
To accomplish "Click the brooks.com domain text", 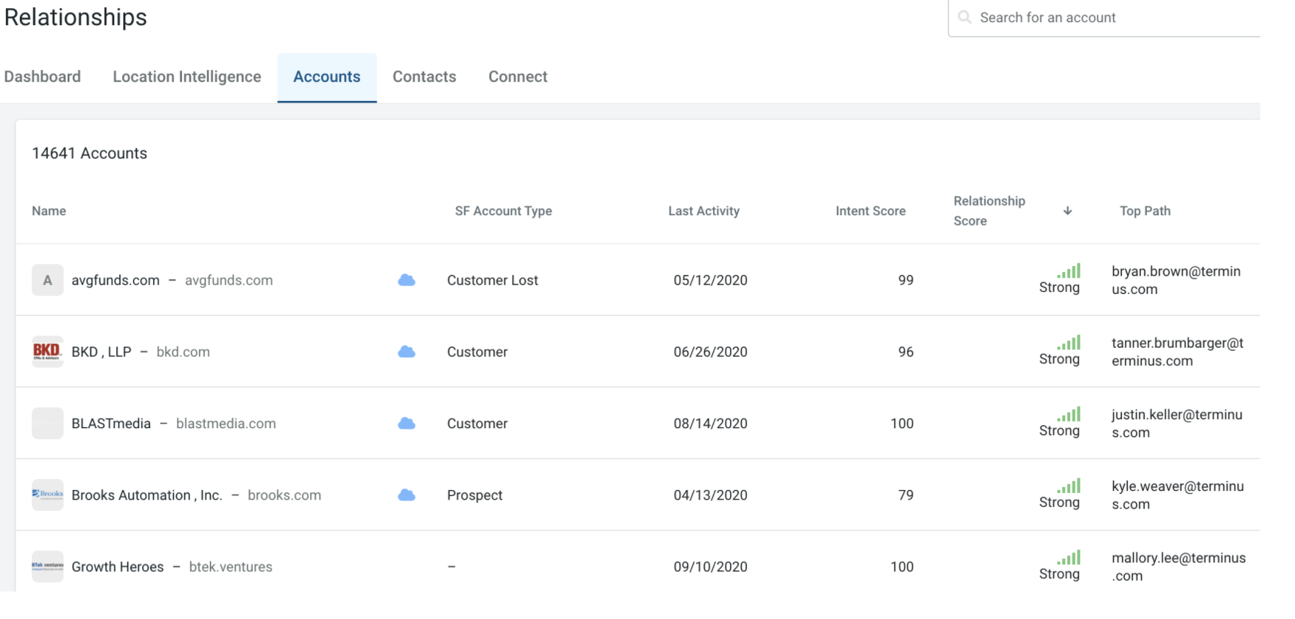I will point(284,494).
